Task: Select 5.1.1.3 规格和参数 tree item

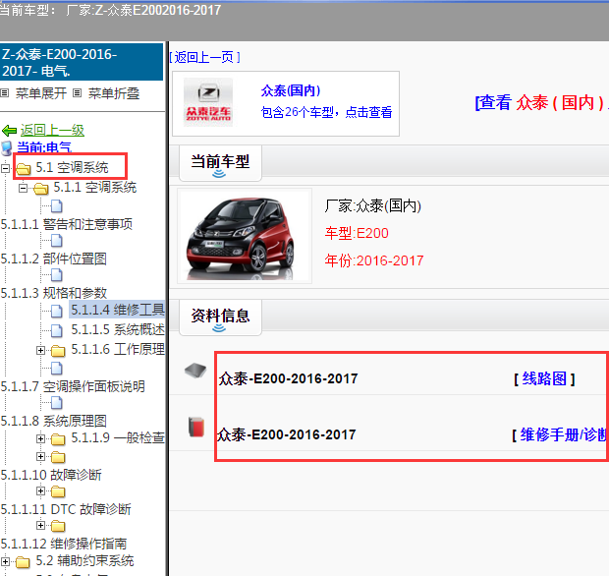Action: tap(54, 293)
